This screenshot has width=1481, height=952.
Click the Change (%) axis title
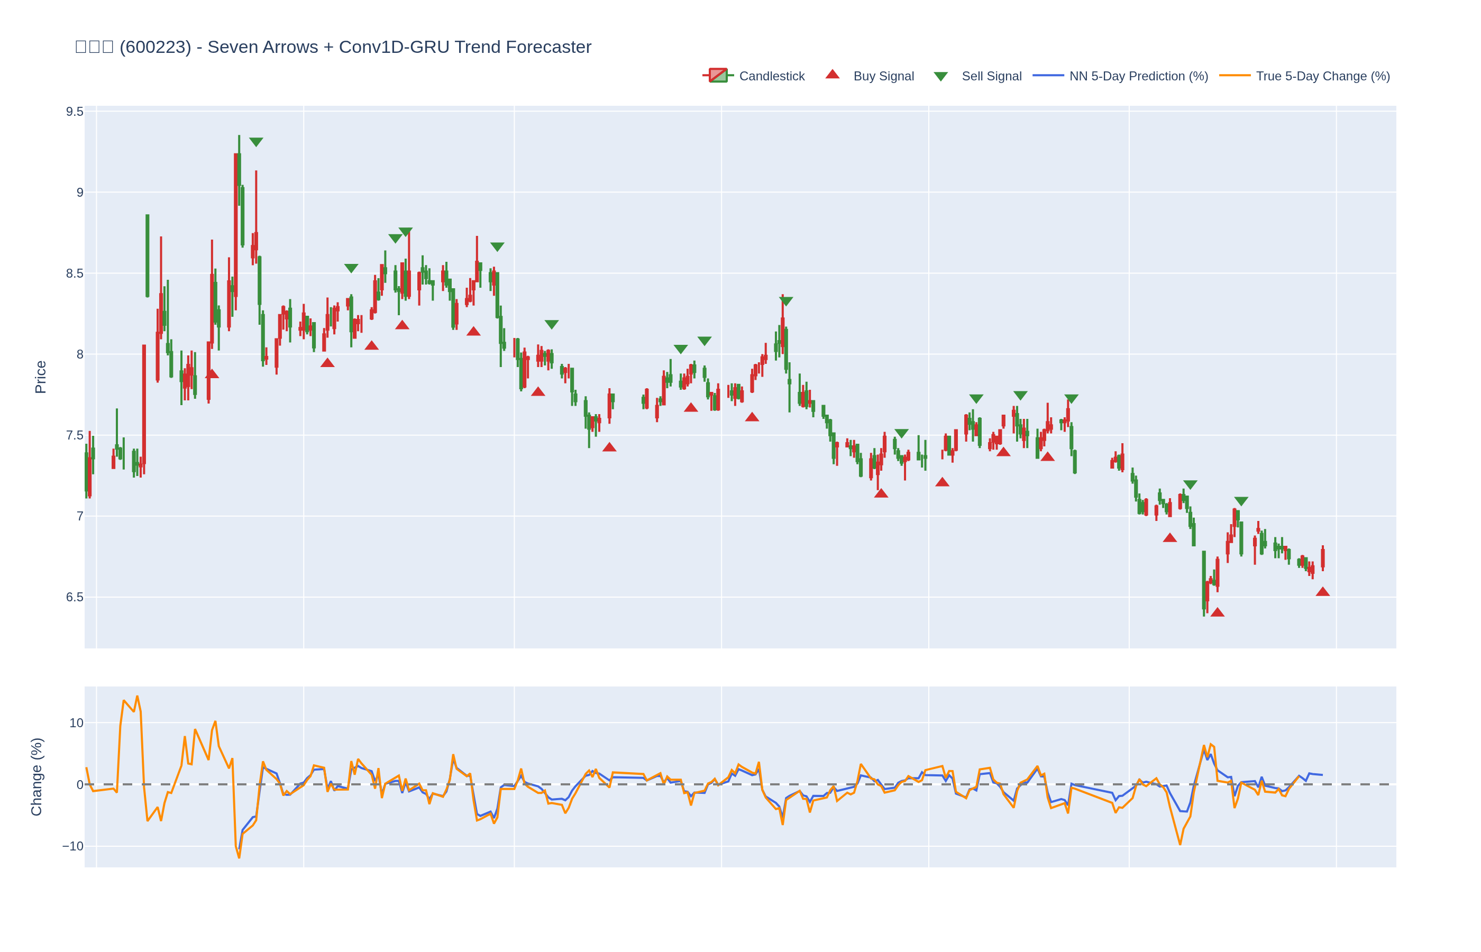tap(36, 776)
